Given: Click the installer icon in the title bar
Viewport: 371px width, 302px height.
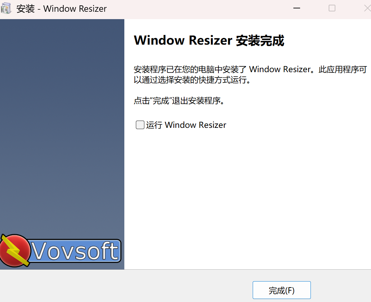Looking at the screenshot, I should click(x=6, y=8).
